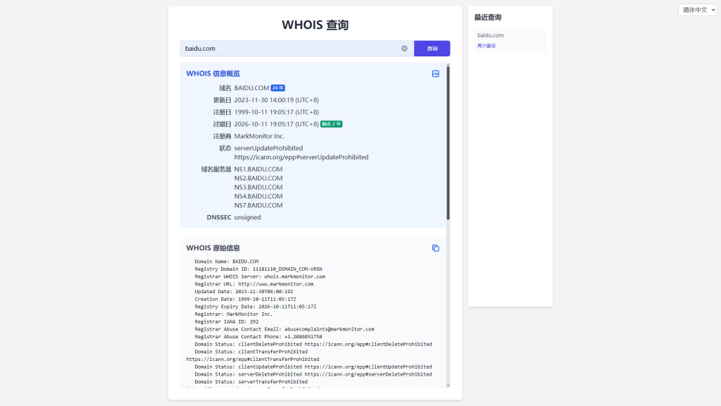Click name server NS7.BAIDU.COM
Viewport: 721px width, 406px height.
(258, 205)
